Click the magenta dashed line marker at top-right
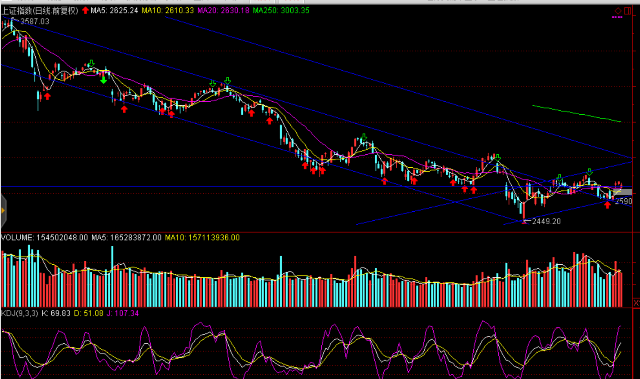 click(617, 17)
